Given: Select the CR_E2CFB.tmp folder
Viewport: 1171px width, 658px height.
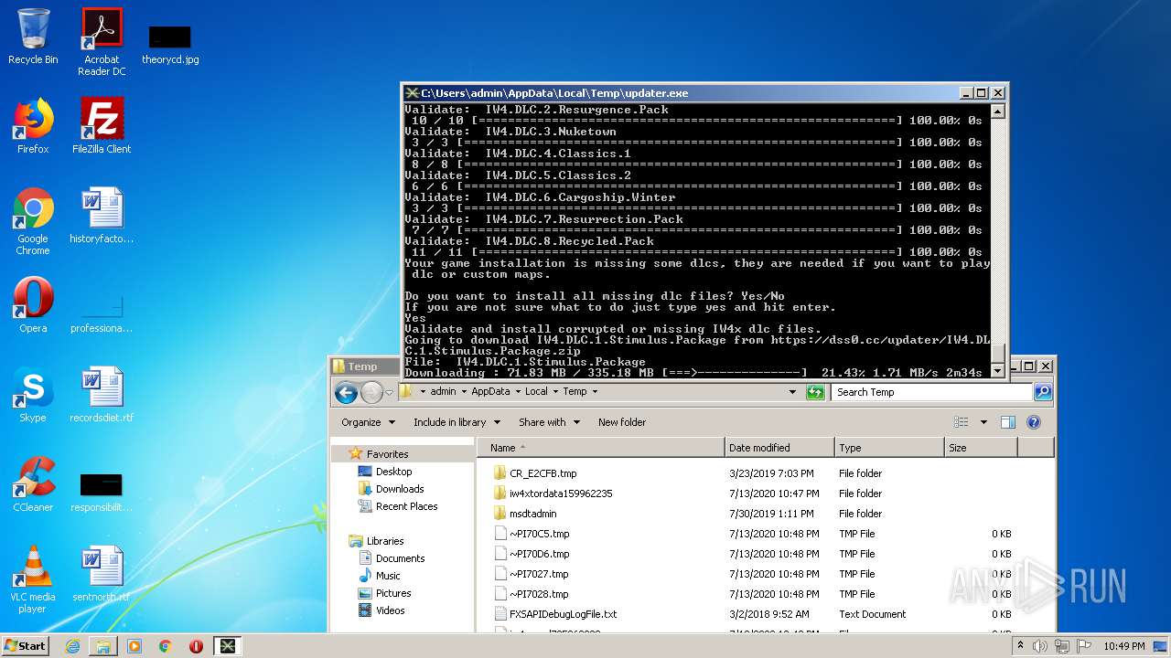Looking at the screenshot, I should point(543,473).
